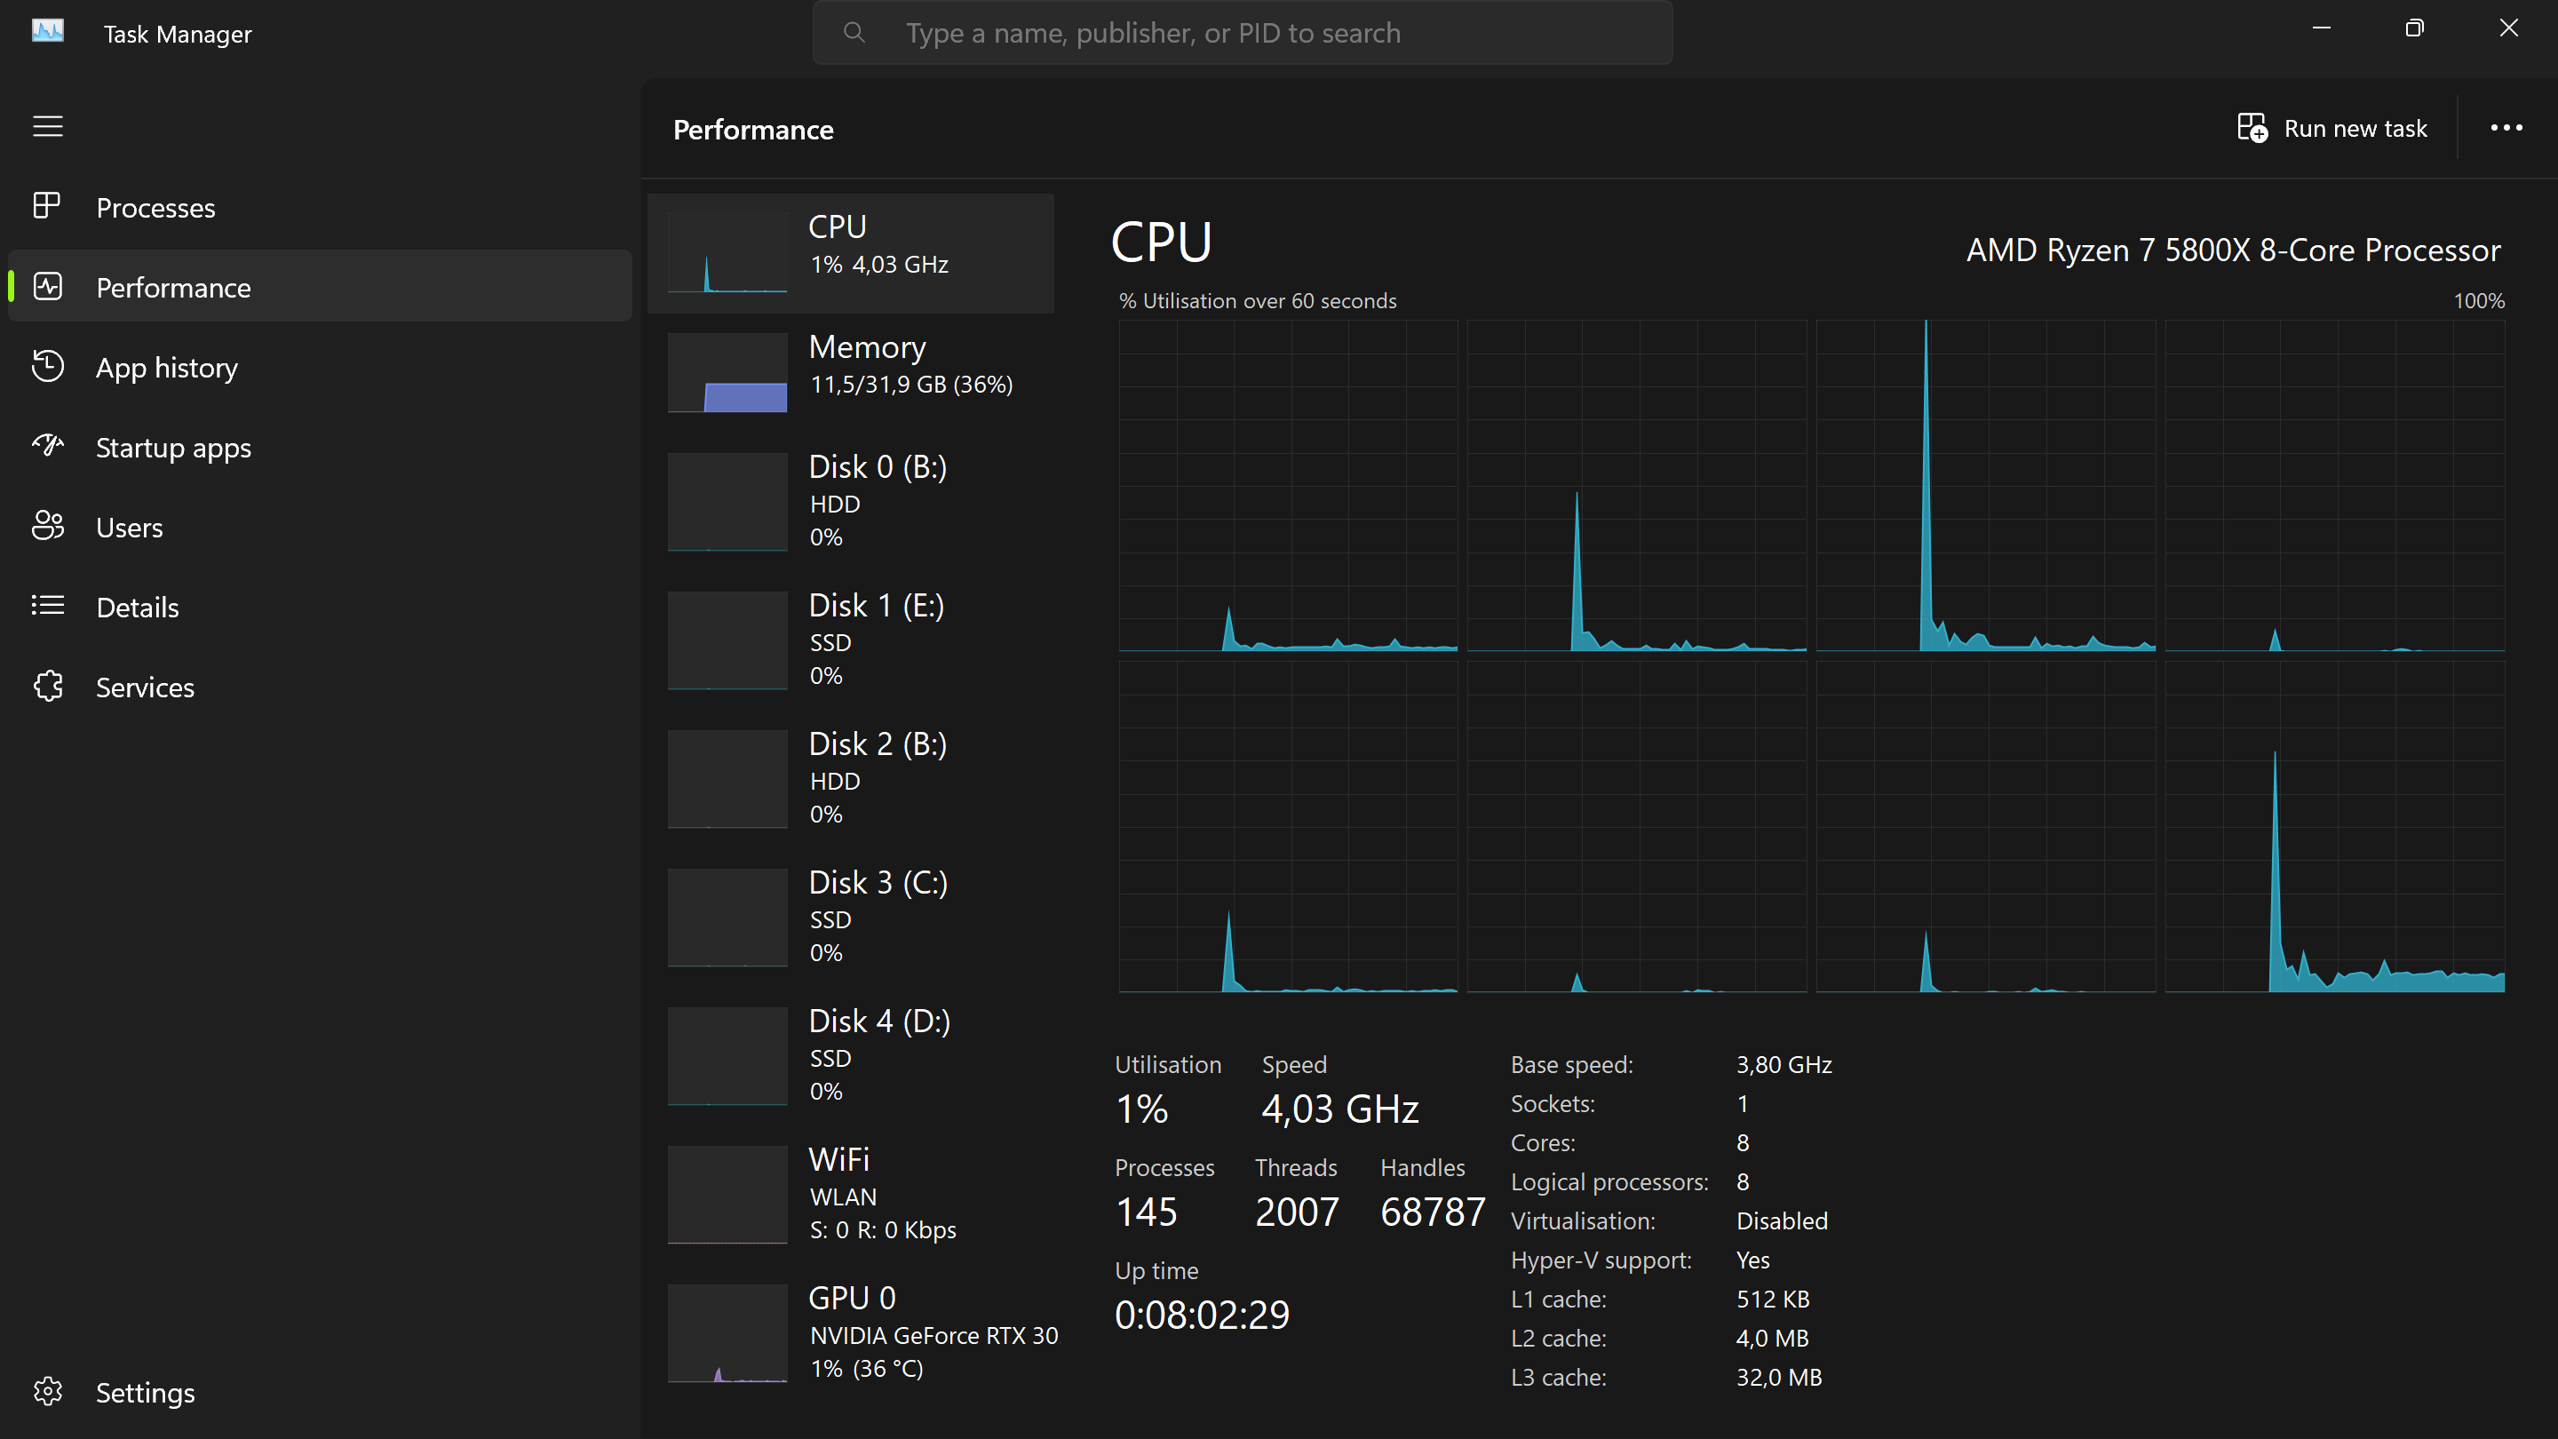The width and height of the screenshot is (2558, 1439).
Task: Toggle the hamburger navigation menu
Action: [48, 127]
